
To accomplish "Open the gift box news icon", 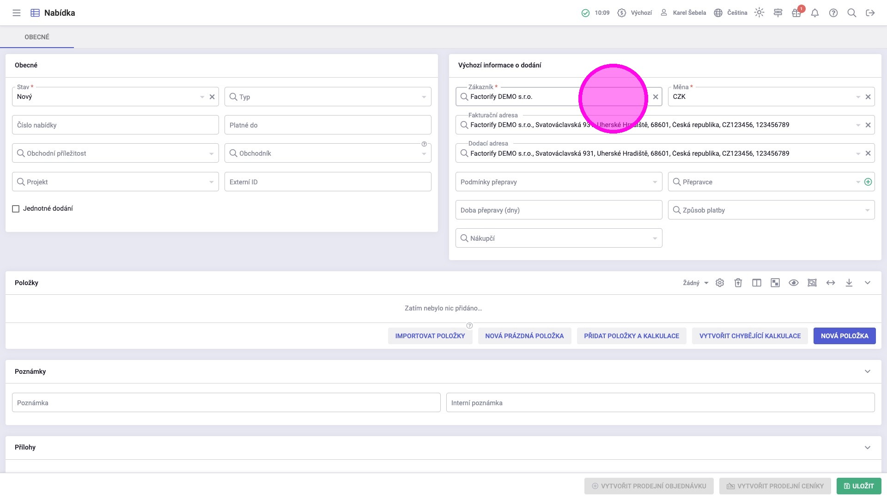I will point(796,13).
